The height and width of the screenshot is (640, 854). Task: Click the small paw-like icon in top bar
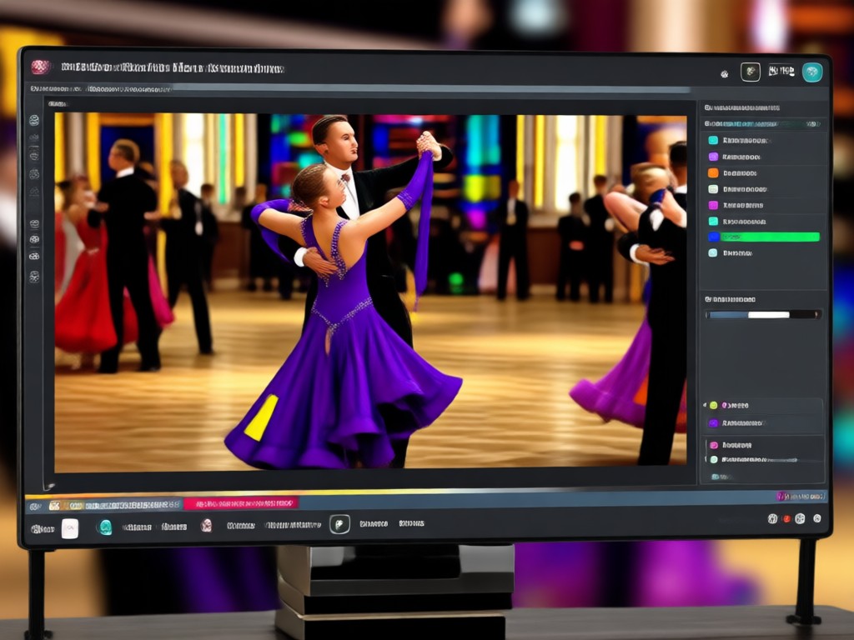(x=725, y=74)
